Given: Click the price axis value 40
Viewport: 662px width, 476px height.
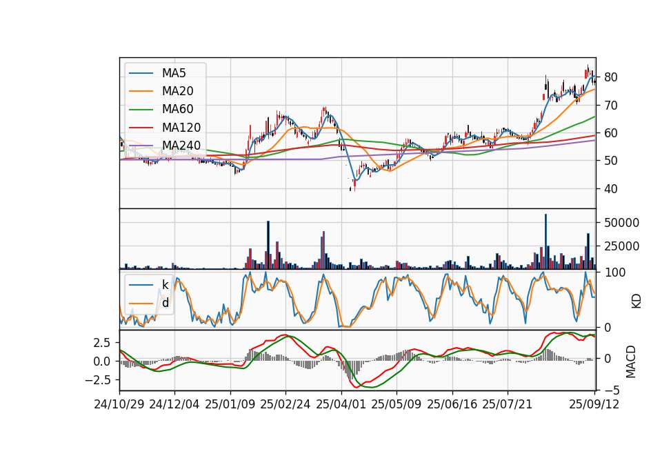Looking at the screenshot, I should pyautogui.click(x=611, y=189).
